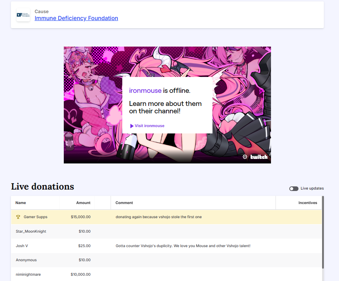Click the Live donations heading
339x281 pixels.
(43, 186)
